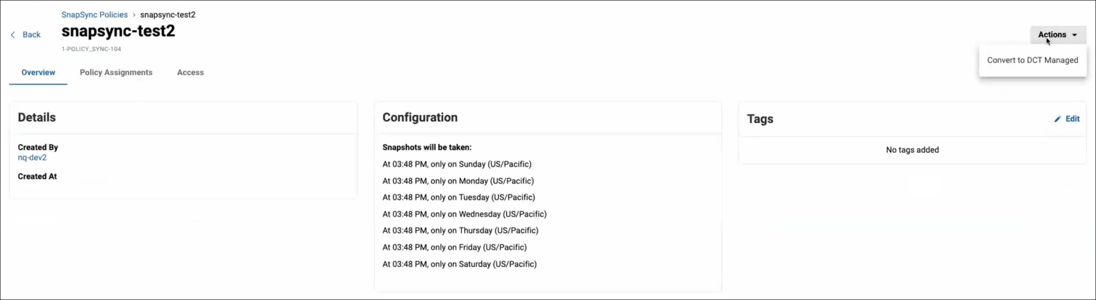
Task: Click the pencil icon in Tags card
Action: (x=1057, y=119)
